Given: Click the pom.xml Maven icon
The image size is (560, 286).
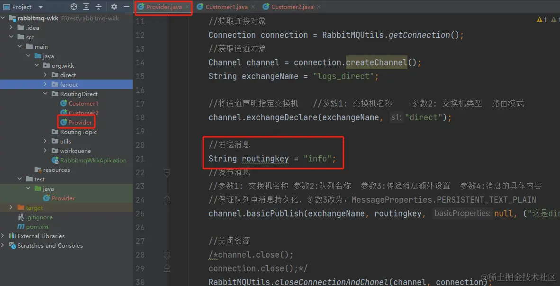Looking at the screenshot, I should pyautogui.click(x=21, y=227).
